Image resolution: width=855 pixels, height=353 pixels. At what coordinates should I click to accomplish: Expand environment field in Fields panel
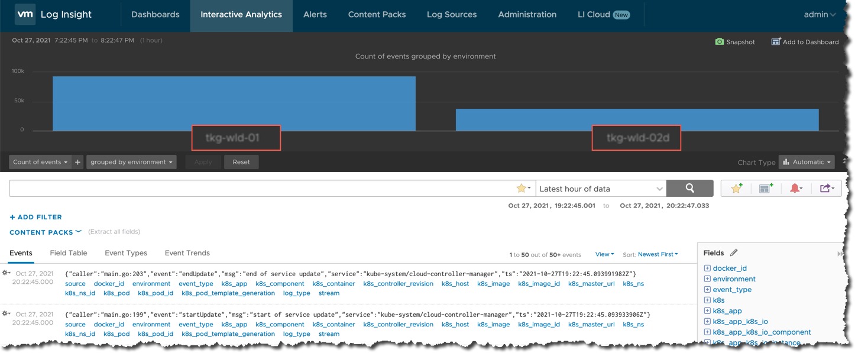tap(707, 278)
